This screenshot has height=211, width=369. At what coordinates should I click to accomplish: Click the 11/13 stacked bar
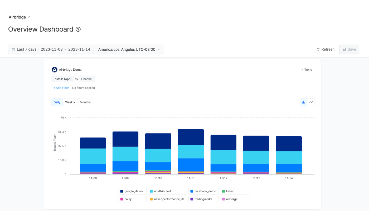point(256,155)
